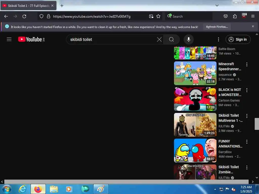Screen dimensions: 259x194
Task: Open Windows Media Player on the taskbar
Action: (69, 189)
